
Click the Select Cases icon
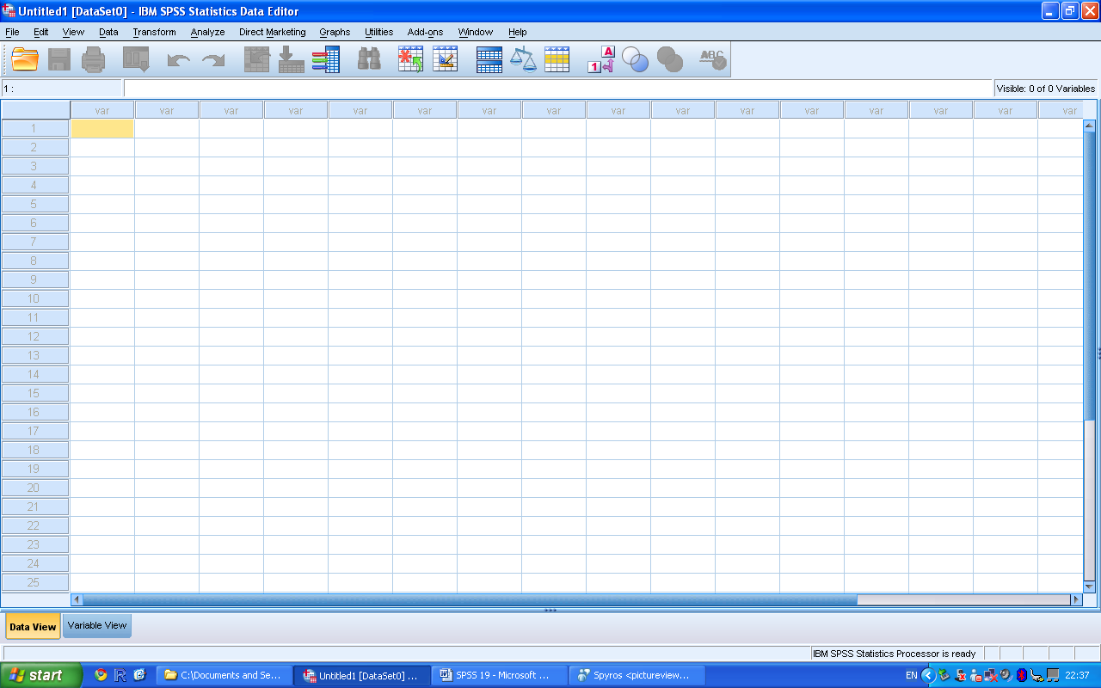click(x=557, y=59)
